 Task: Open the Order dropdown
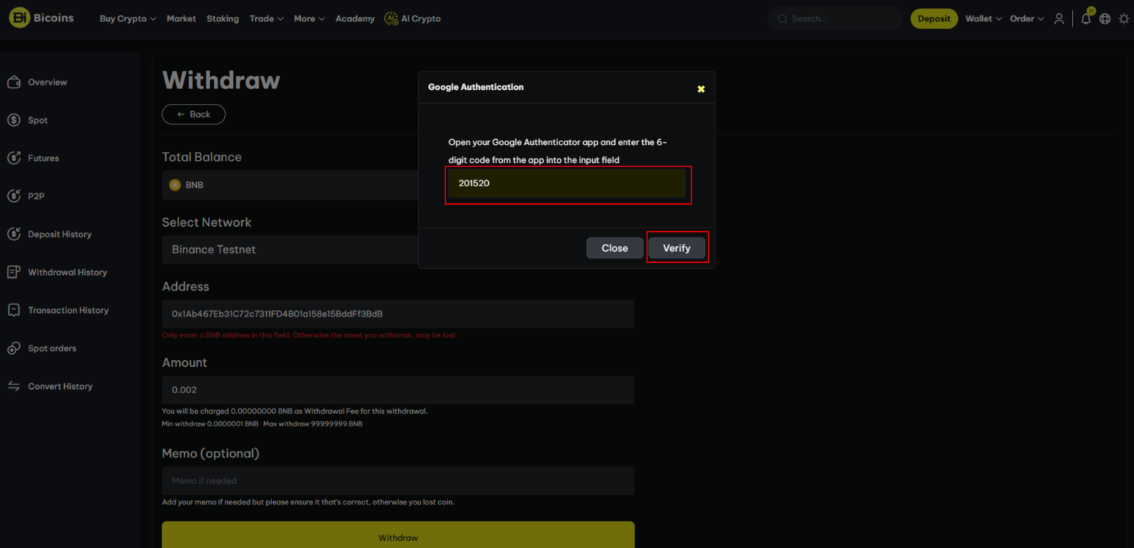pos(1026,18)
